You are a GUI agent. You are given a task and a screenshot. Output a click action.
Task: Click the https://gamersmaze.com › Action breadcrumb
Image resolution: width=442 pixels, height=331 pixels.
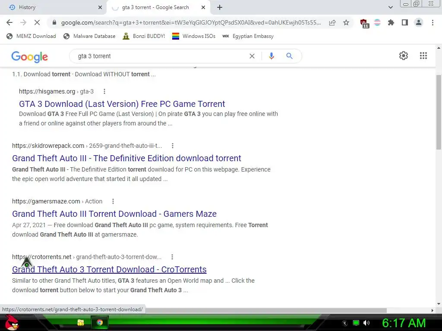point(57,201)
